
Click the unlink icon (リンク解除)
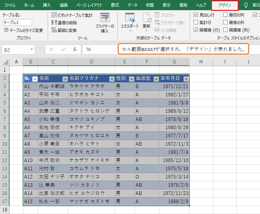[x=157, y=30]
